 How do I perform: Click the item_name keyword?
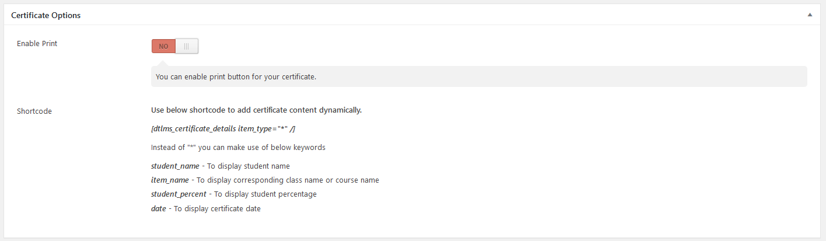(171, 180)
